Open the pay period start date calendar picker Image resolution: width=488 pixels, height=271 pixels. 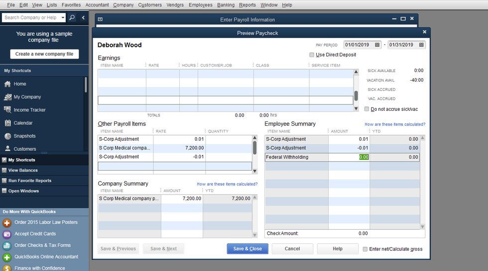[377, 45]
